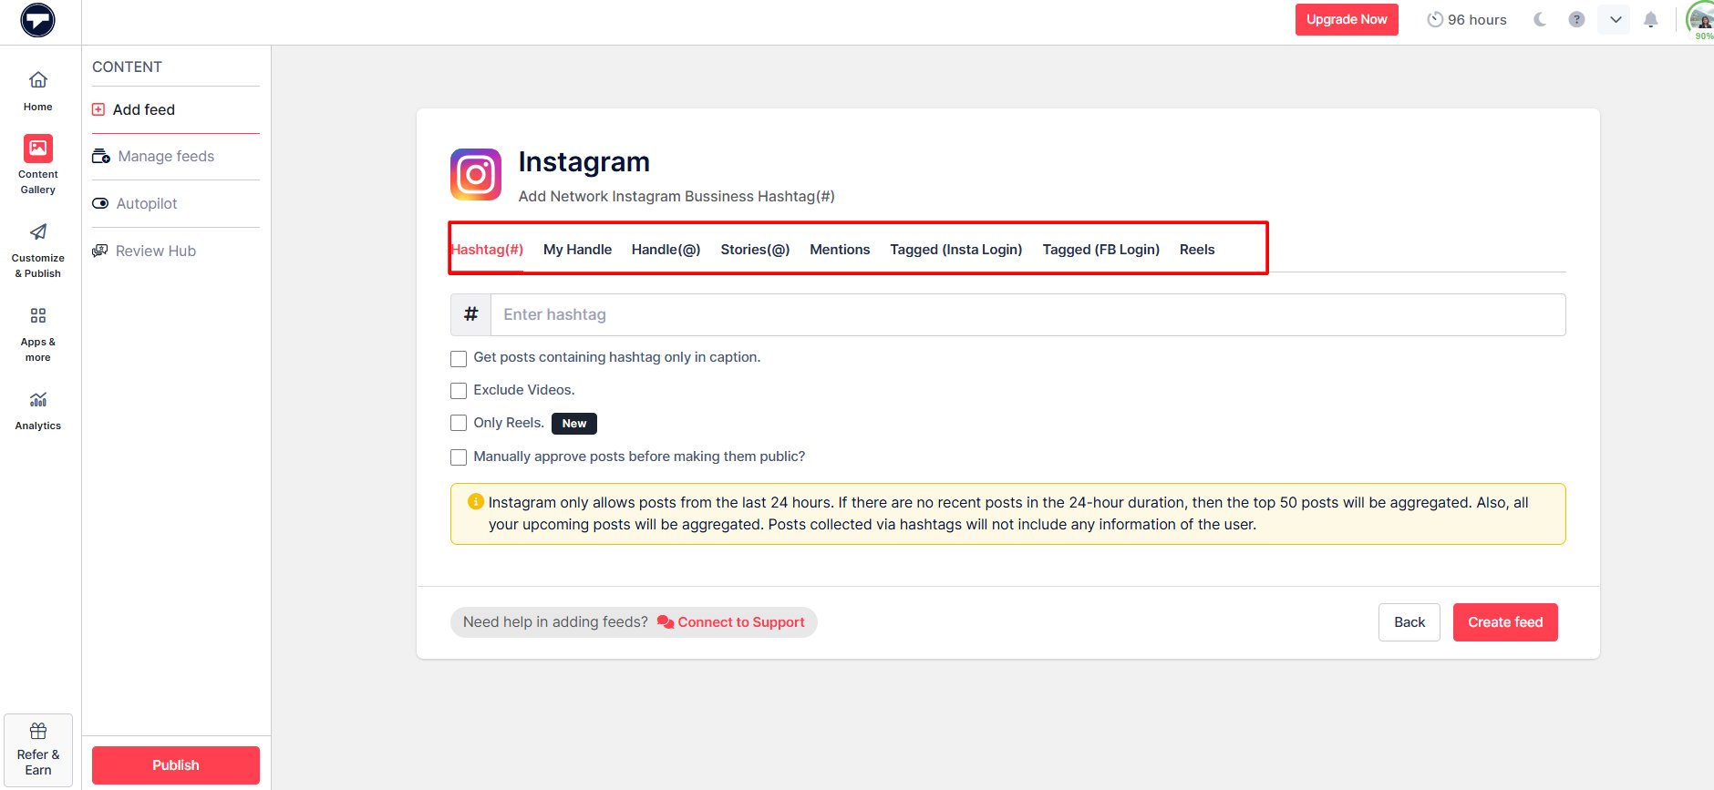Go Back using the Back button
Image resolution: width=1714 pixels, height=790 pixels.
1409,622
